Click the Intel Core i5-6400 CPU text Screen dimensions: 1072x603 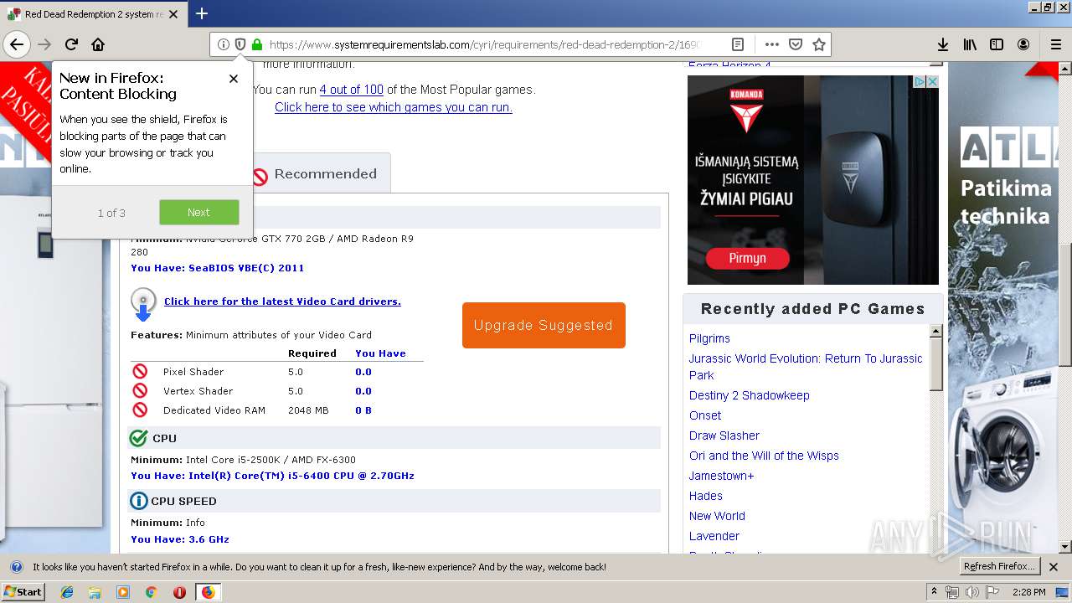(x=273, y=476)
